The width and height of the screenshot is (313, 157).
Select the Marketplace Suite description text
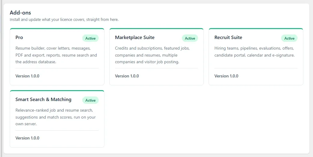tap(152, 55)
